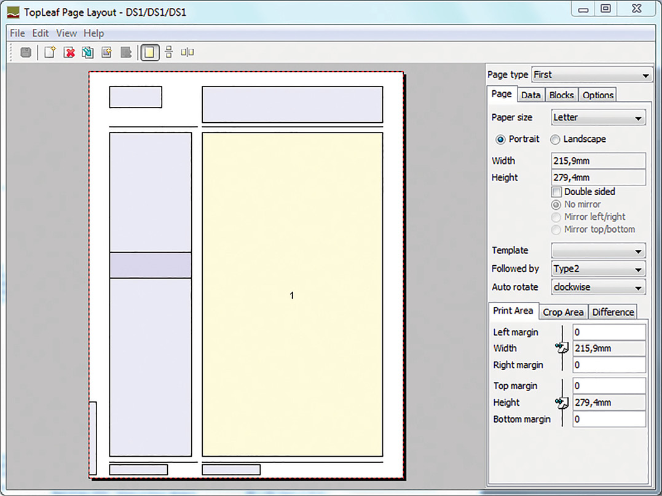Viewport: 662px width, 496px height.
Task: Open the Edit menu
Action: coord(41,33)
